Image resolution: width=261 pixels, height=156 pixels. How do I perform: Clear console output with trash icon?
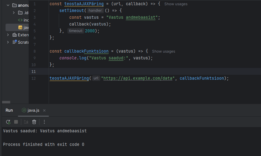(34, 122)
